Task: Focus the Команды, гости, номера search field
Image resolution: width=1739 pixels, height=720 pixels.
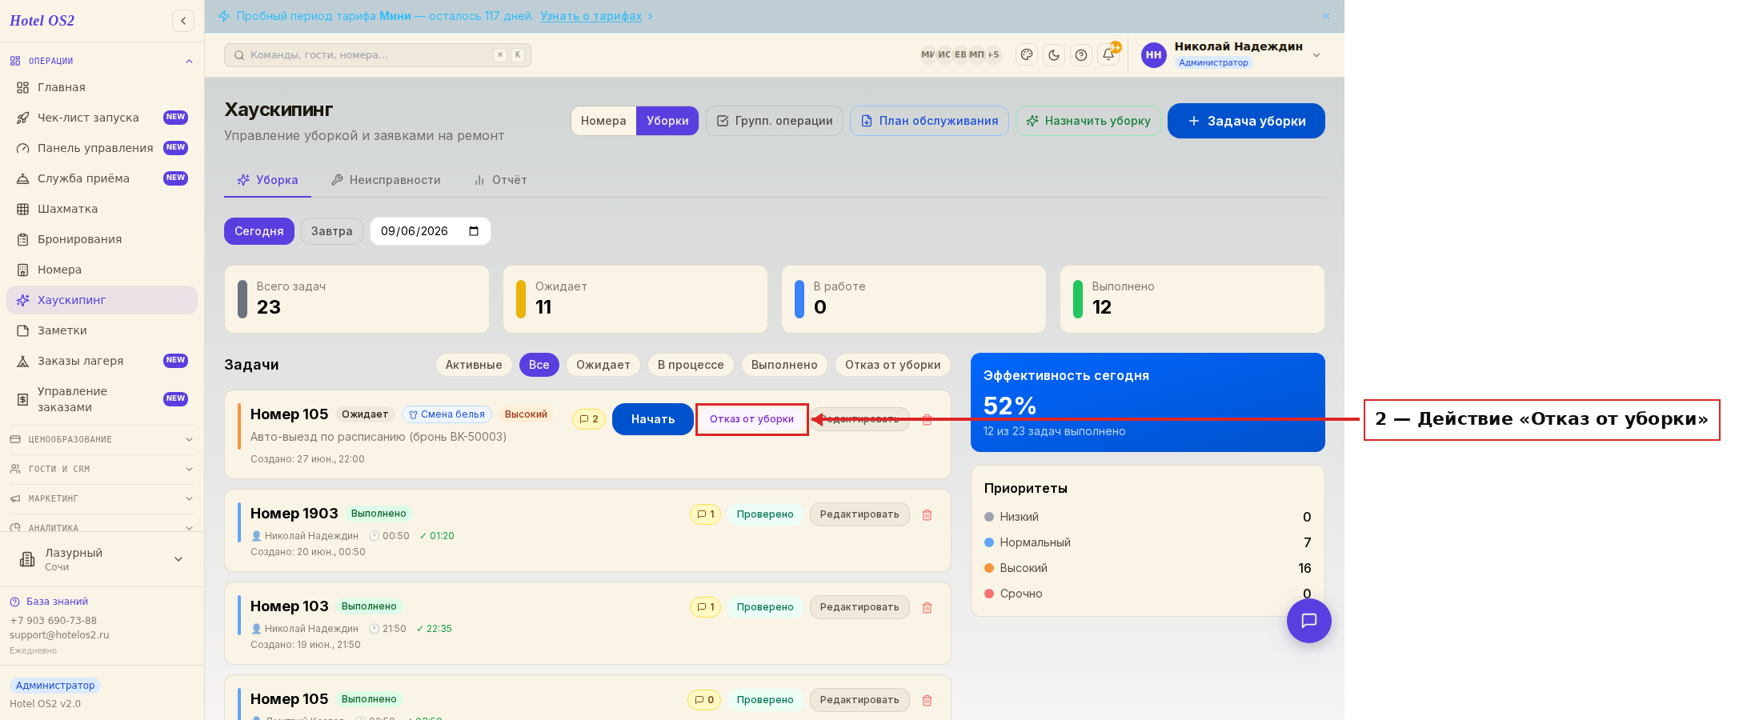Action: click(378, 54)
